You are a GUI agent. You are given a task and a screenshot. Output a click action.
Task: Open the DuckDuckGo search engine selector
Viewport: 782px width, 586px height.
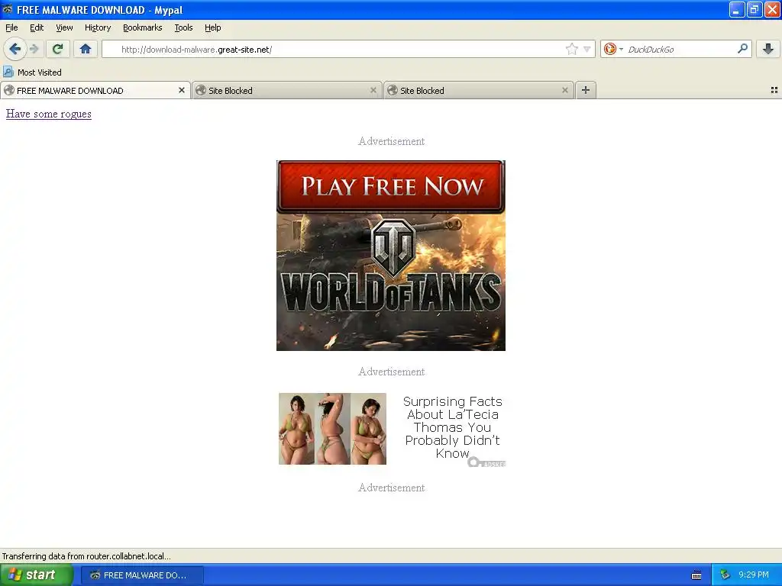[613, 49]
